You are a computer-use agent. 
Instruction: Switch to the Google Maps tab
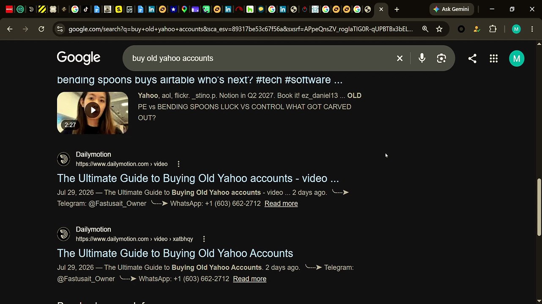click(184, 9)
